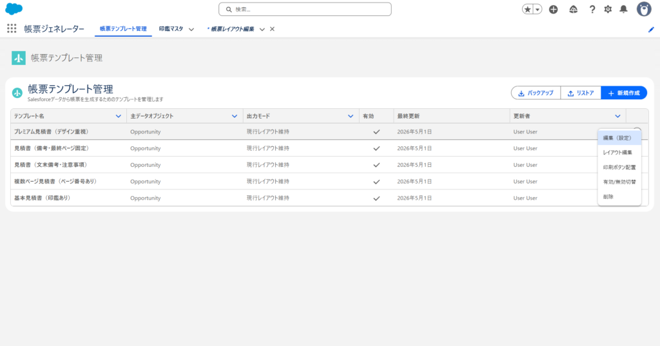This screenshot has height=346, width=660.
Task: Focus the 検索 search field
Action: pos(305,9)
